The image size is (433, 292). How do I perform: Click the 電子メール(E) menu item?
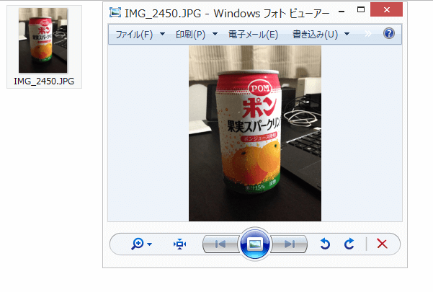253,35
